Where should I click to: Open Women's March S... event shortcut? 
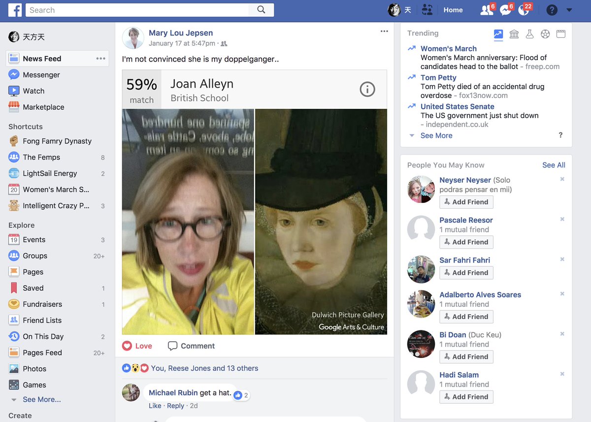(x=56, y=190)
